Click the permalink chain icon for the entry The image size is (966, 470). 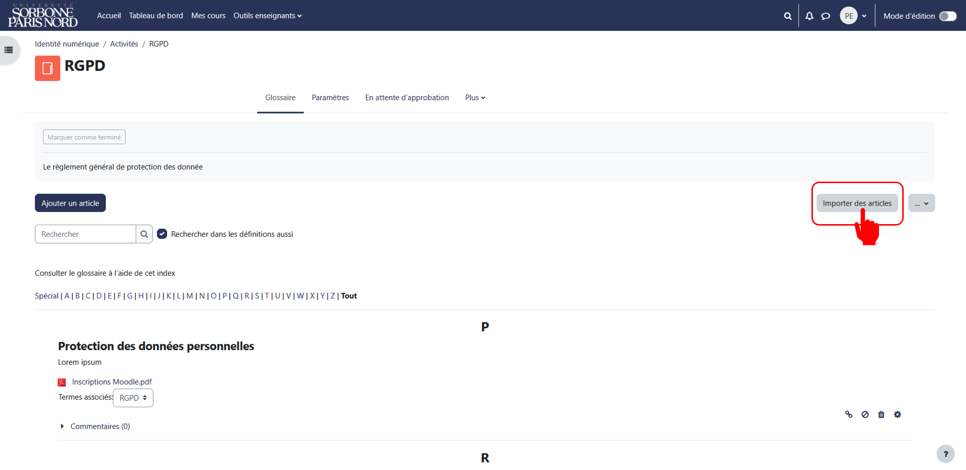coord(849,414)
